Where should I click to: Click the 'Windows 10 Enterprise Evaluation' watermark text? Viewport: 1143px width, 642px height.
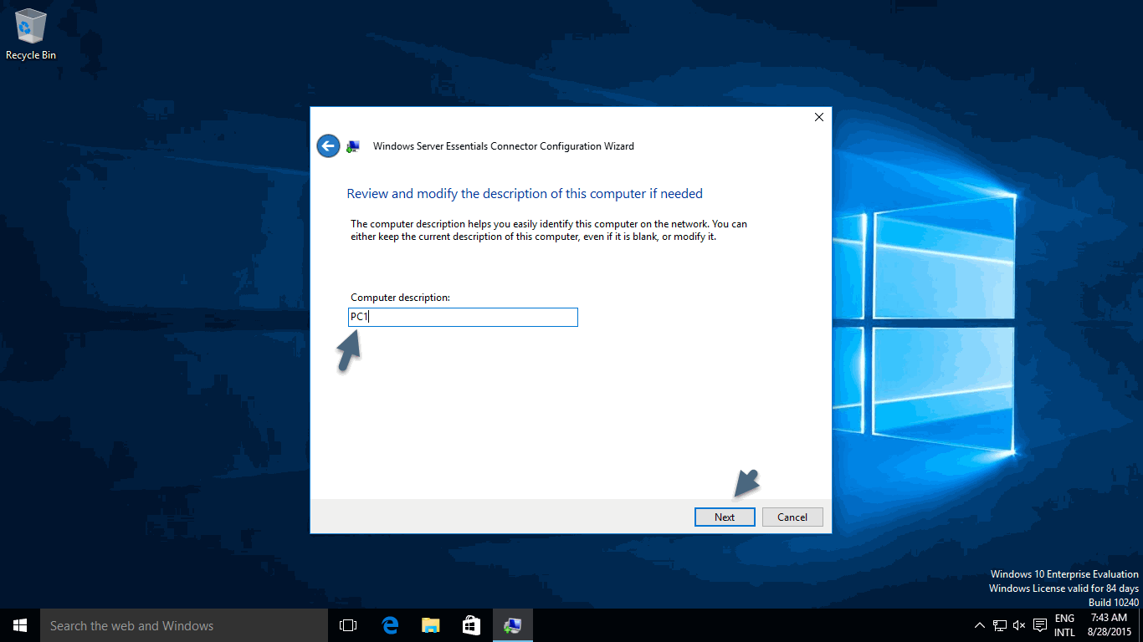click(1064, 574)
